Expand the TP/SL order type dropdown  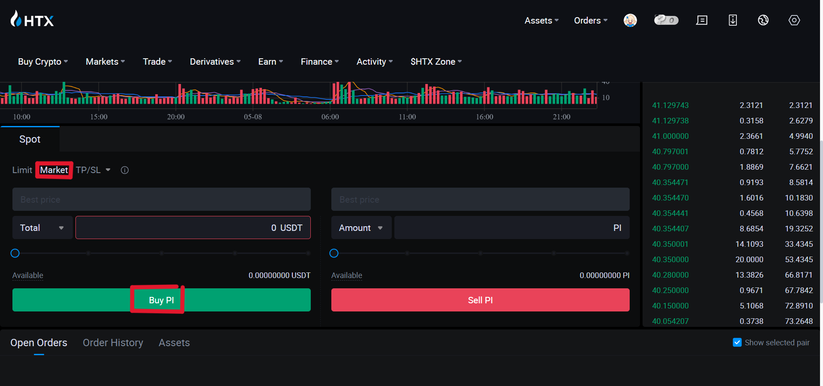[93, 170]
